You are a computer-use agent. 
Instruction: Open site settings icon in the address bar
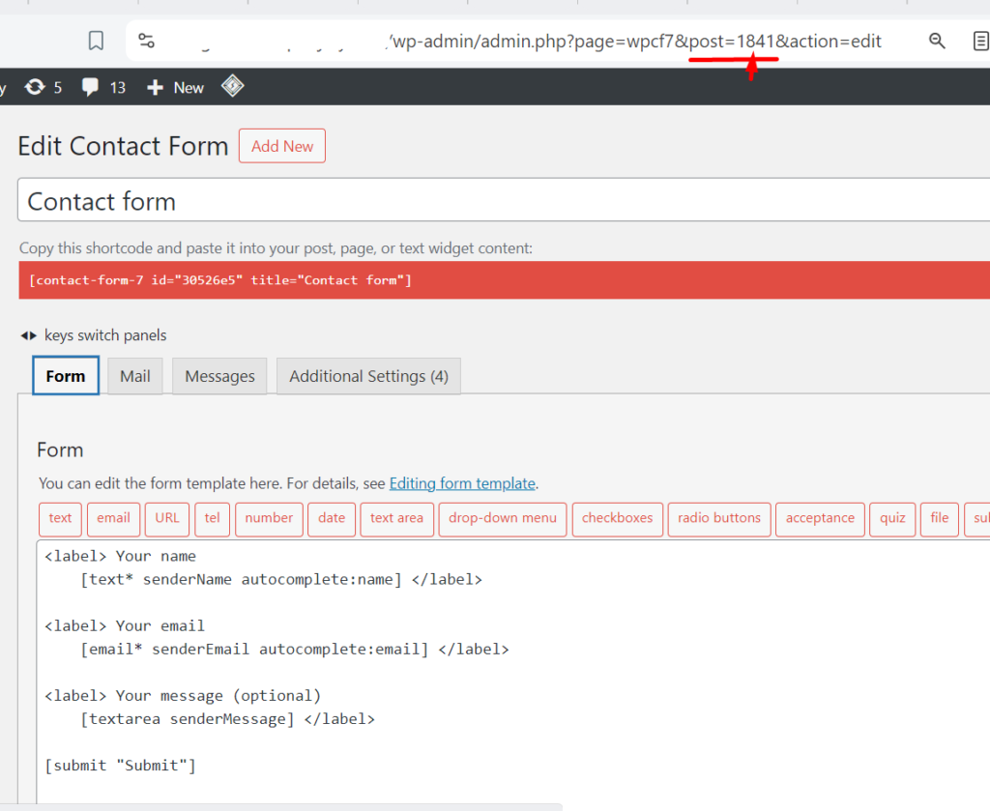point(146,41)
